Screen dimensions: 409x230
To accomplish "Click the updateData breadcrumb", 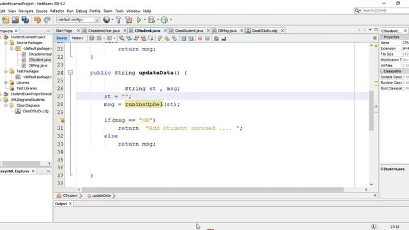I will (x=101, y=195).
